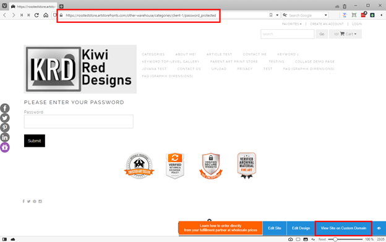Open the Contact Me menu item

(x=254, y=54)
